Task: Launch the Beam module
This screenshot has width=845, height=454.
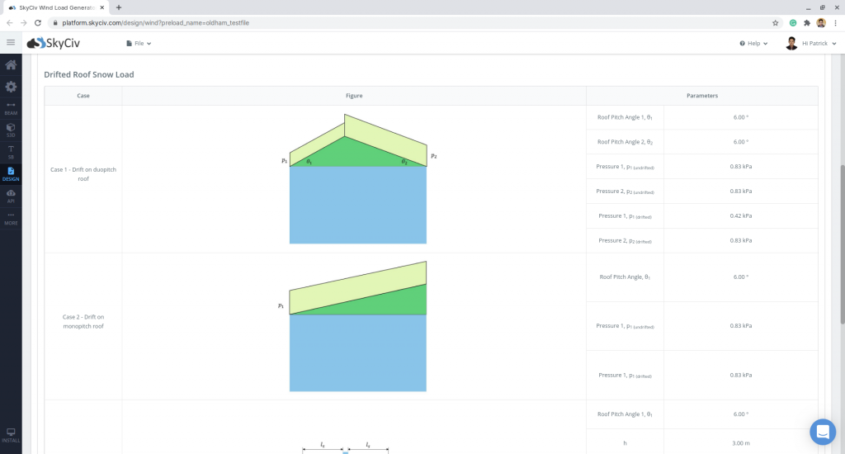Action: [x=11, y=107]
